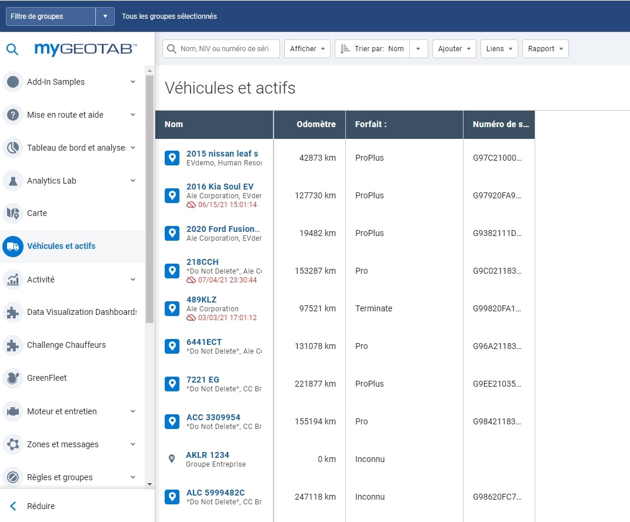Screen dimensions: 630x522
Task: Click location pin icon for 2015 nissan leaf s
Action: [172, 158]
